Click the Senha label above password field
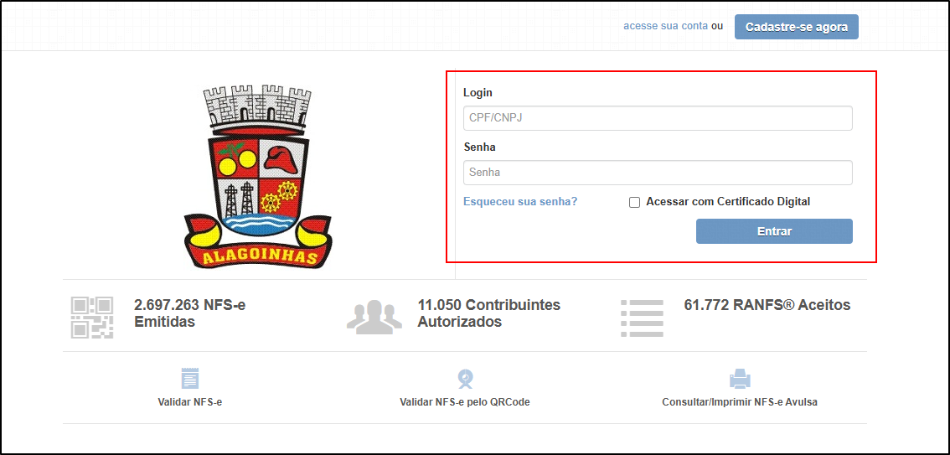This screenshot has height=455, width=950. click(480, 147)
